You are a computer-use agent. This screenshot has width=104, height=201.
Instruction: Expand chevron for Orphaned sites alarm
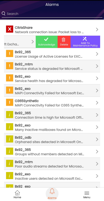[97, 139]
